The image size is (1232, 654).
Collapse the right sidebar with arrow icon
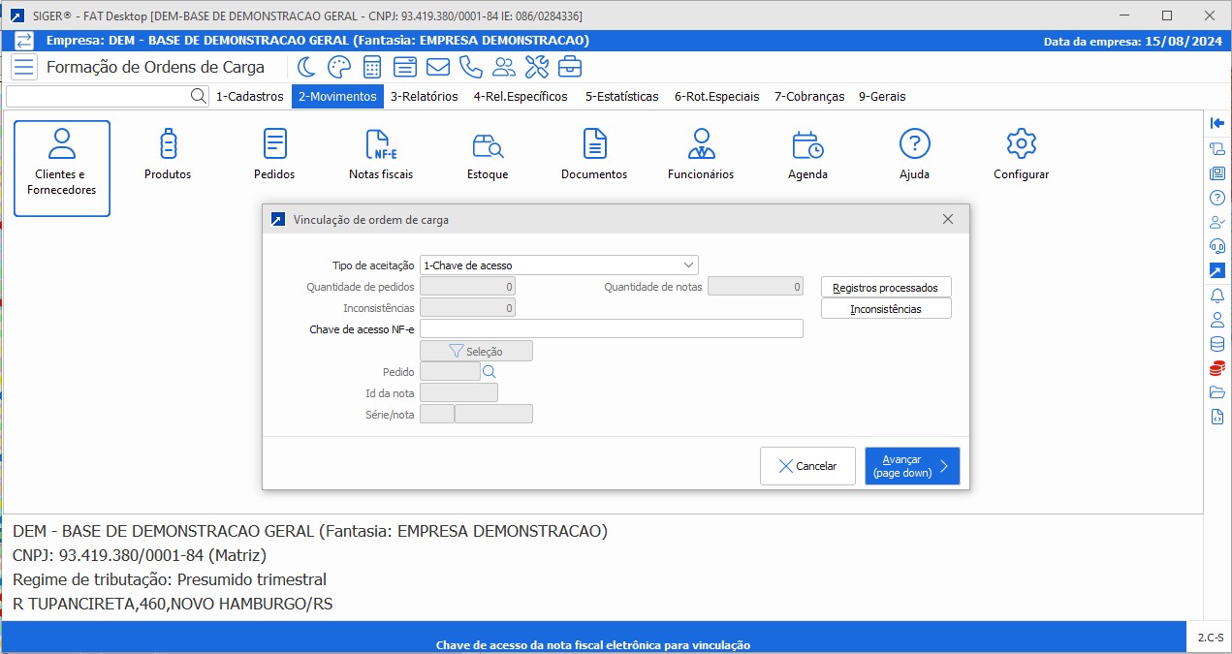(1217, 122)
